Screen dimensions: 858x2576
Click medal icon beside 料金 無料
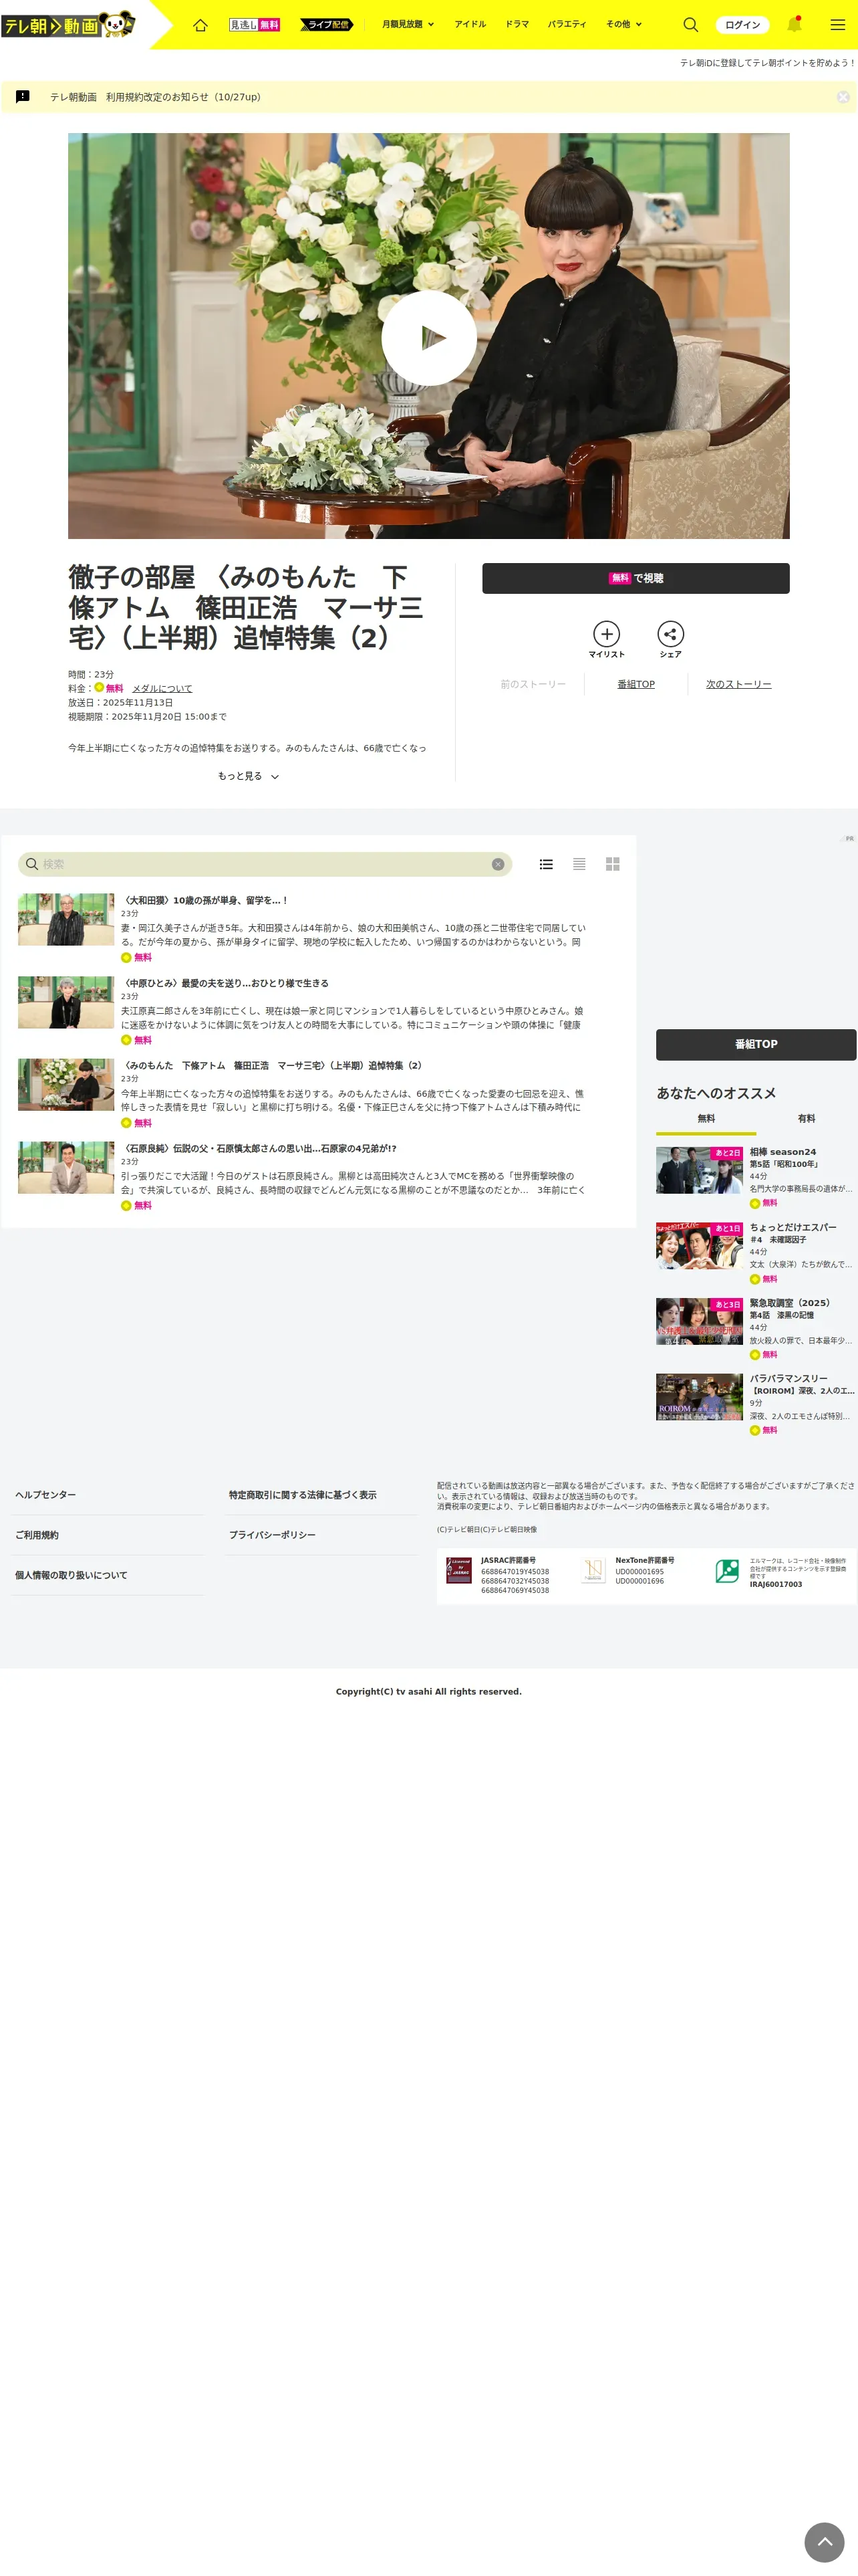pos(99,687)
